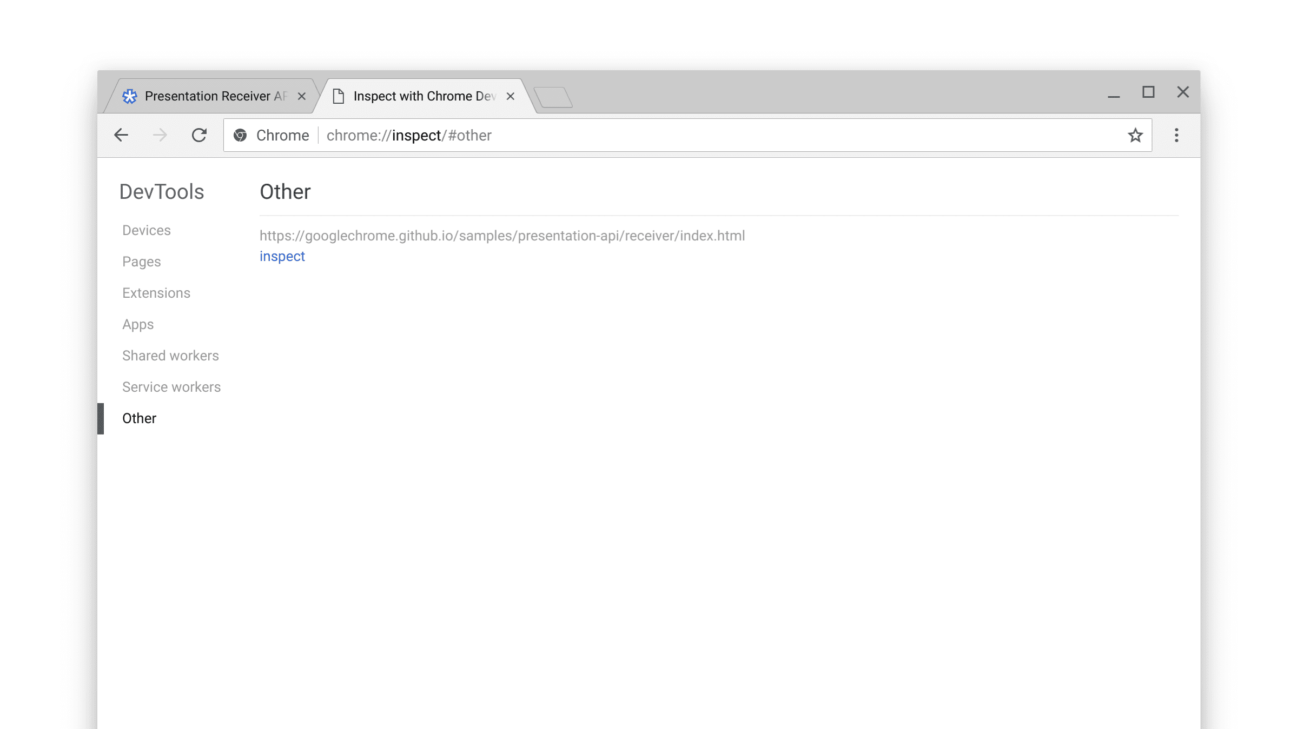Click the Other item in sidebar
This screenshot has width=1297, height=729.
pyautogui.click(x=139, y=418)
